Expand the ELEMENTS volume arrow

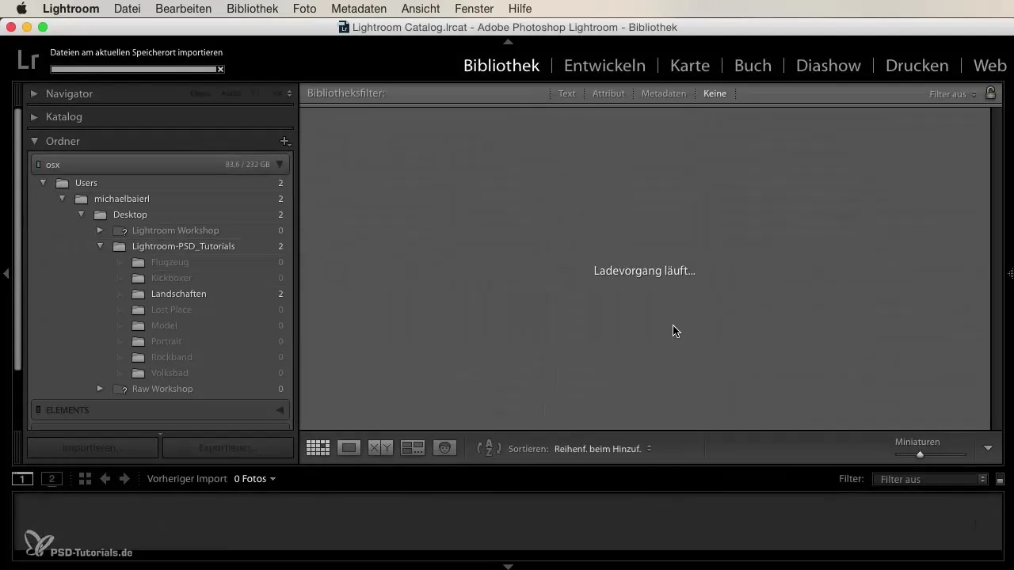[280, 410]
